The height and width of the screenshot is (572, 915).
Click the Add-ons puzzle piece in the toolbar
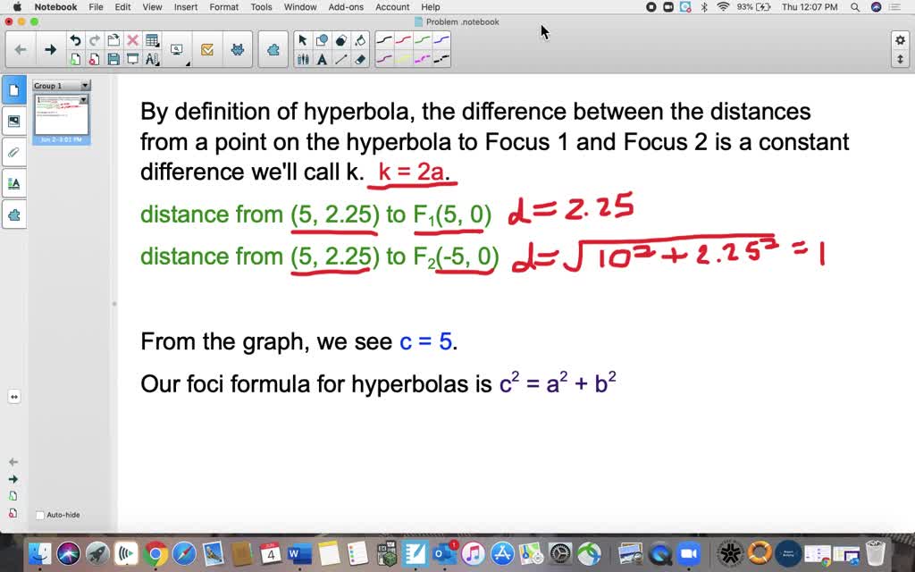coord(273,50)
